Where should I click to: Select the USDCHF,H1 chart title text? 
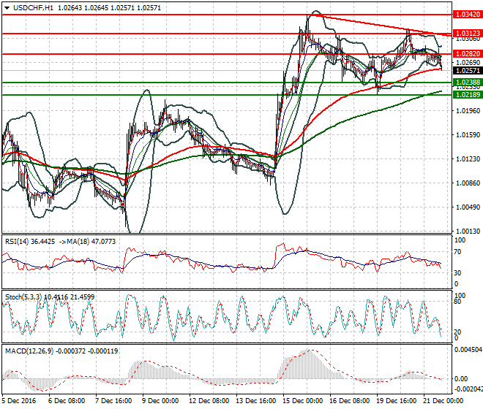click(x=33, y=8)
